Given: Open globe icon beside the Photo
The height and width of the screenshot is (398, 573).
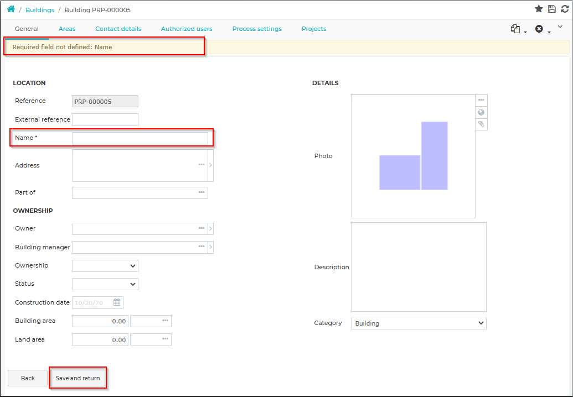Looking at the screenshot, I should pyautogui.click(x=481, y=112).
